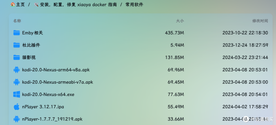Sort files by 大小 column header
276x125 pixels.
[x=180, y=21]
